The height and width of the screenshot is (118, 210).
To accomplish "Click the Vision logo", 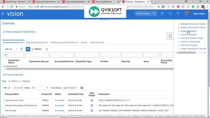I will [x=15, y=14].
